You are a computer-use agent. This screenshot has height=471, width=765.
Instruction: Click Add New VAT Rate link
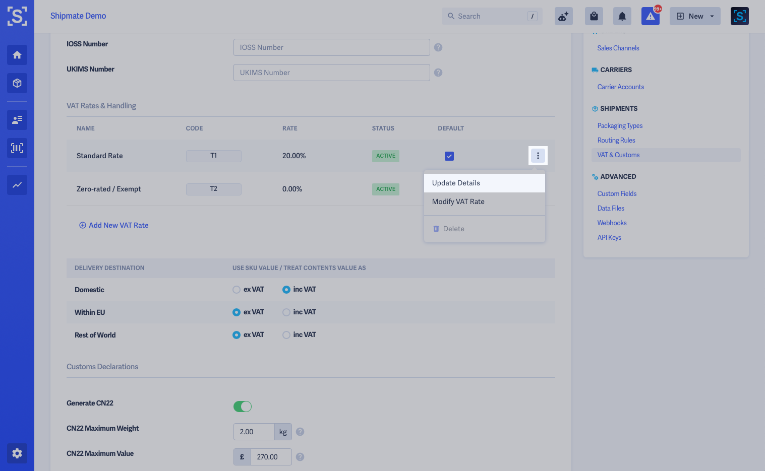pos(114,225)
